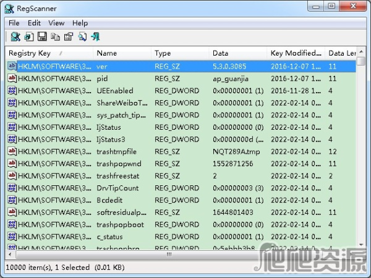Select the 'pid' name cell
The width and height of the screenshot is (371, 278).
102,78
